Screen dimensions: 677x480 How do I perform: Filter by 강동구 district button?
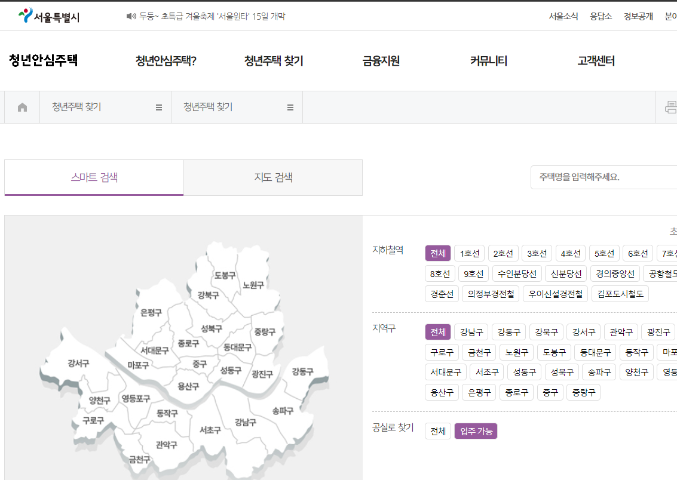508,332
